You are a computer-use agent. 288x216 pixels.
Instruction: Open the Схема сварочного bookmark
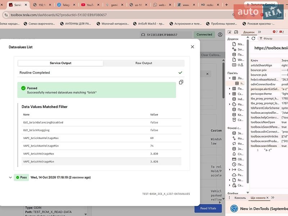[39, 23]
